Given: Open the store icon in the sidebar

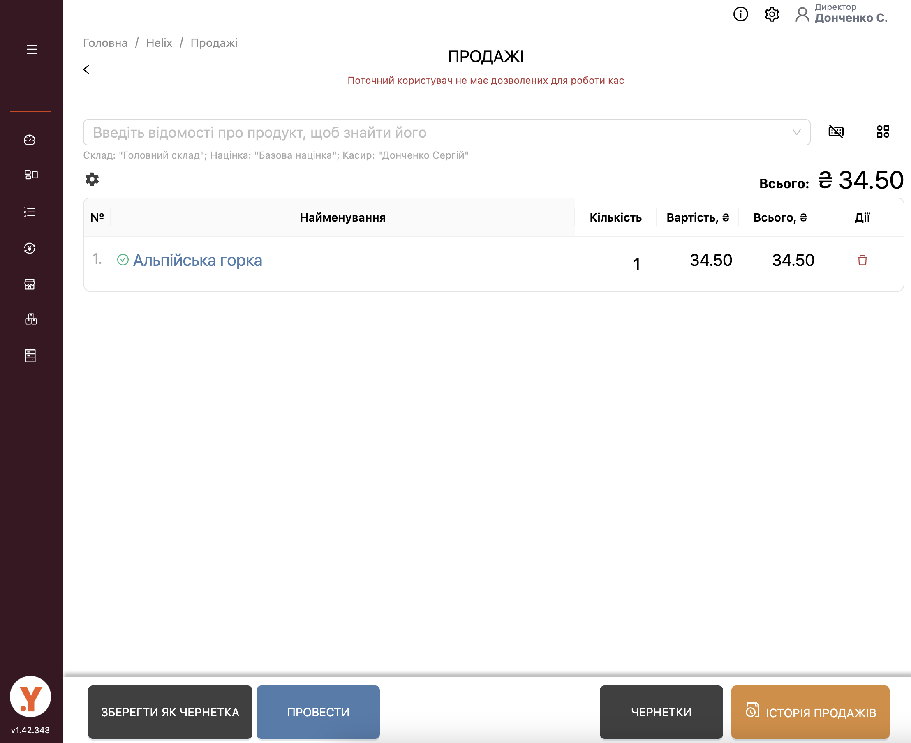Looking at the screenshot, I should coord(30,285).
